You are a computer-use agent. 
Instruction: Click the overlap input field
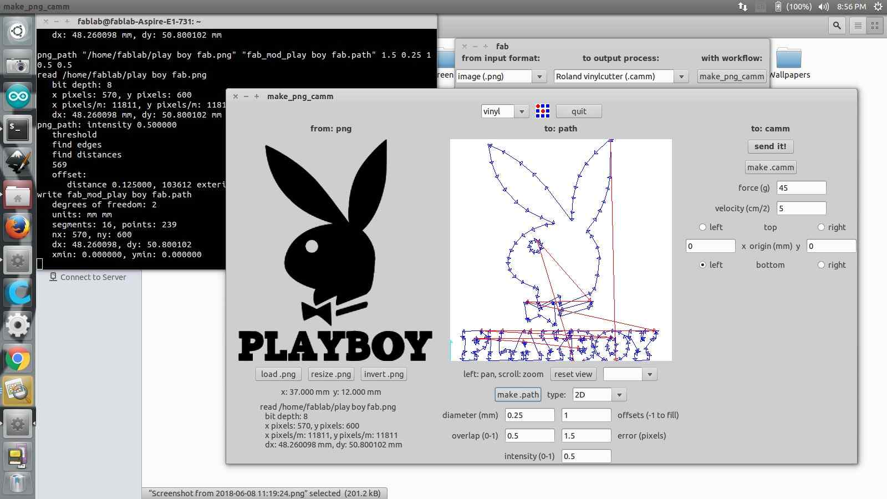point(530,436)
